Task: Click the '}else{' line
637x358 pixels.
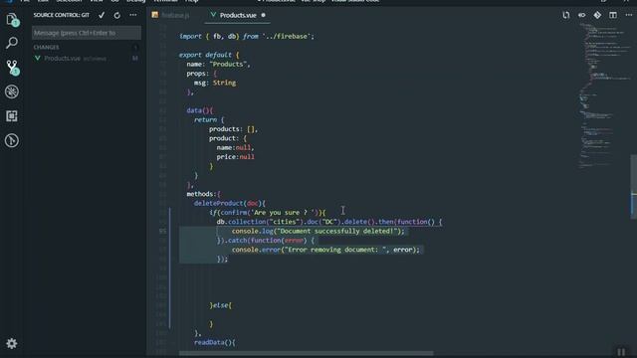Action: 221,305
